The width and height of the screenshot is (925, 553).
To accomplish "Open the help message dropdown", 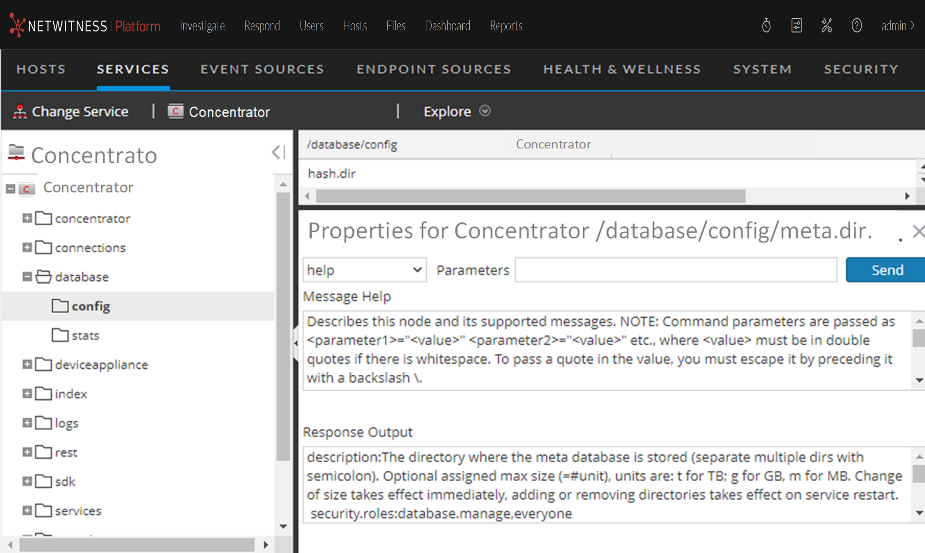I will [364, 270].
